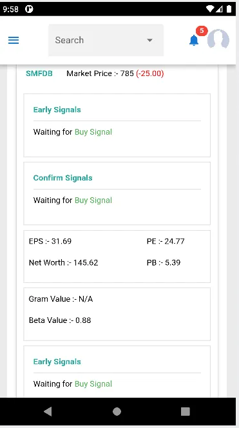Tap the Wi-Fi status icon
The image size is (239, 428).
coord(210,9)
